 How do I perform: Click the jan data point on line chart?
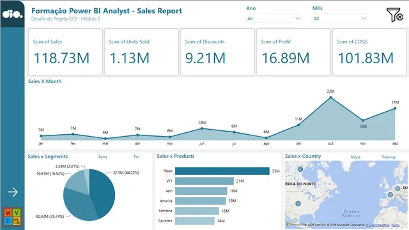click(x=41, y=136)
